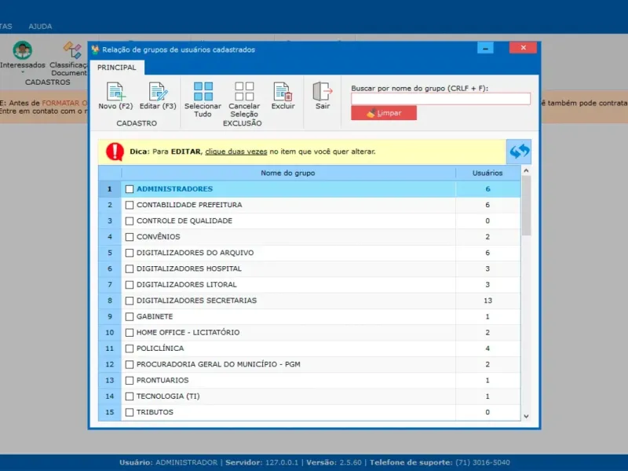This screenshot has width=628, height=471.
Task: Click the Novo (F2) icon
Action: pos(115,92)
